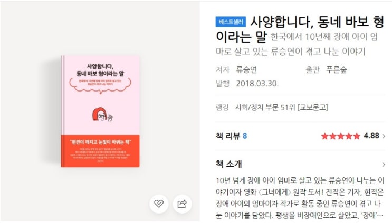Image resolution: width=392 pixels, height=223 pixels.
Task: Click the book cover thumbnail image
Action: [x=100, y=111]
